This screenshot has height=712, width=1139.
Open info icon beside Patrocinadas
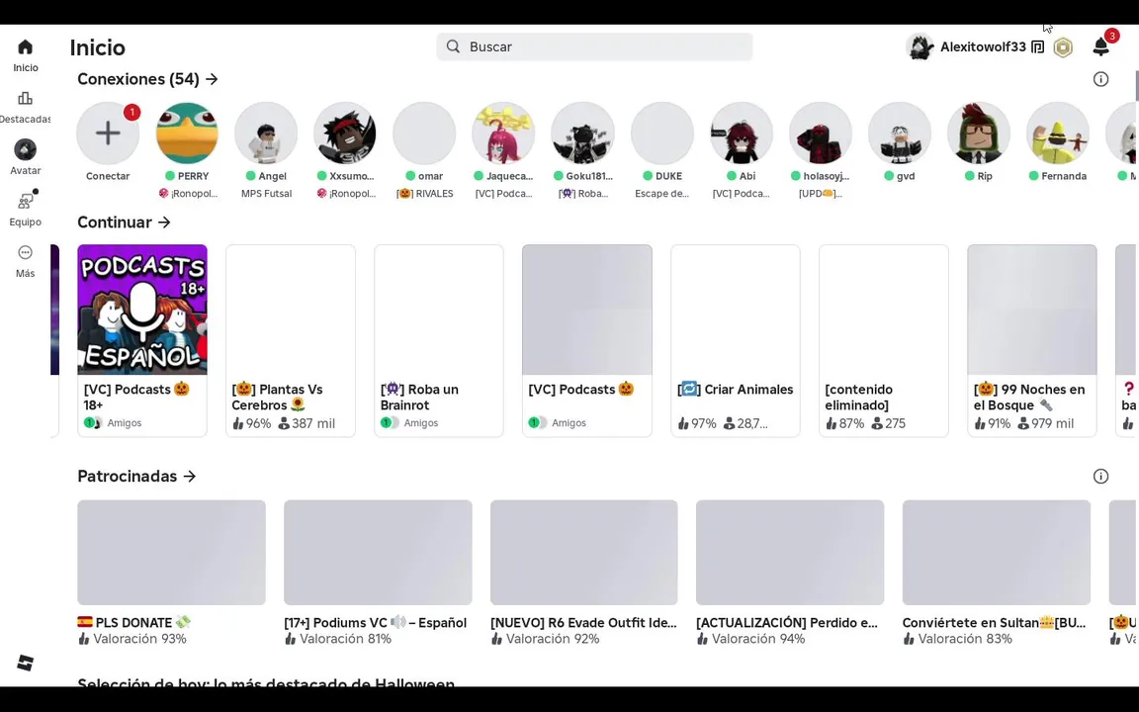click(x=1101, y=476)
